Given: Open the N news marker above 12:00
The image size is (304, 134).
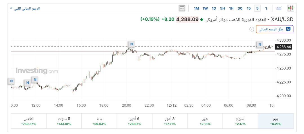Looking at the screenshot, I should tap(35, 80).
